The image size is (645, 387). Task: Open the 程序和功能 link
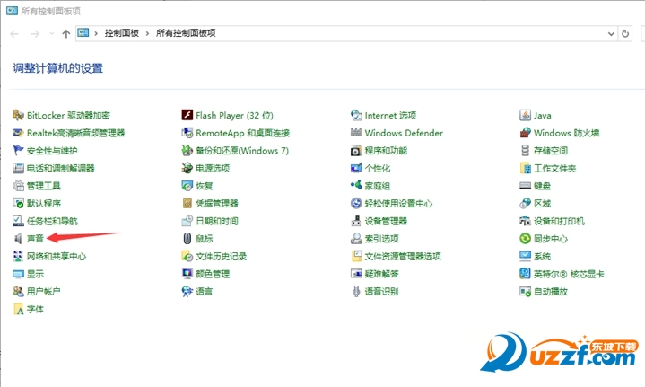coord(386,151)
